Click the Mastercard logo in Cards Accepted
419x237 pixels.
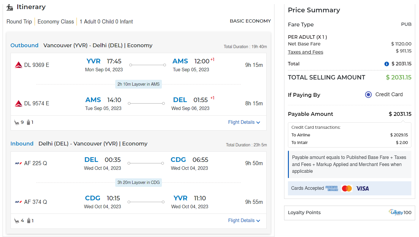point(347,188)
